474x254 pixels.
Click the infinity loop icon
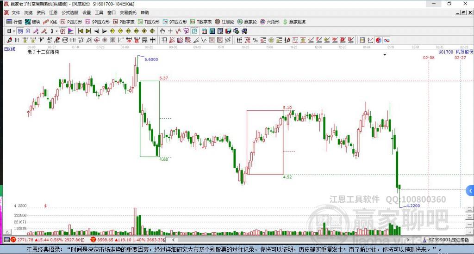tap(387, 40)
